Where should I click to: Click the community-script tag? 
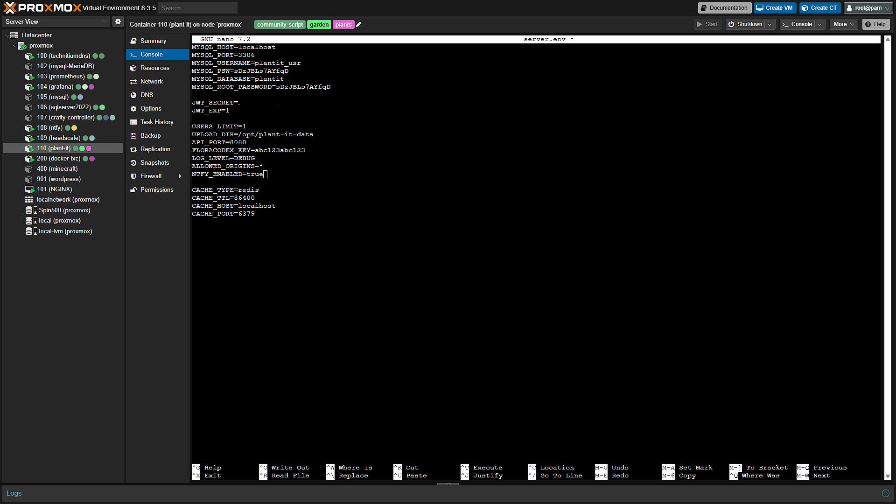point(280,25)
